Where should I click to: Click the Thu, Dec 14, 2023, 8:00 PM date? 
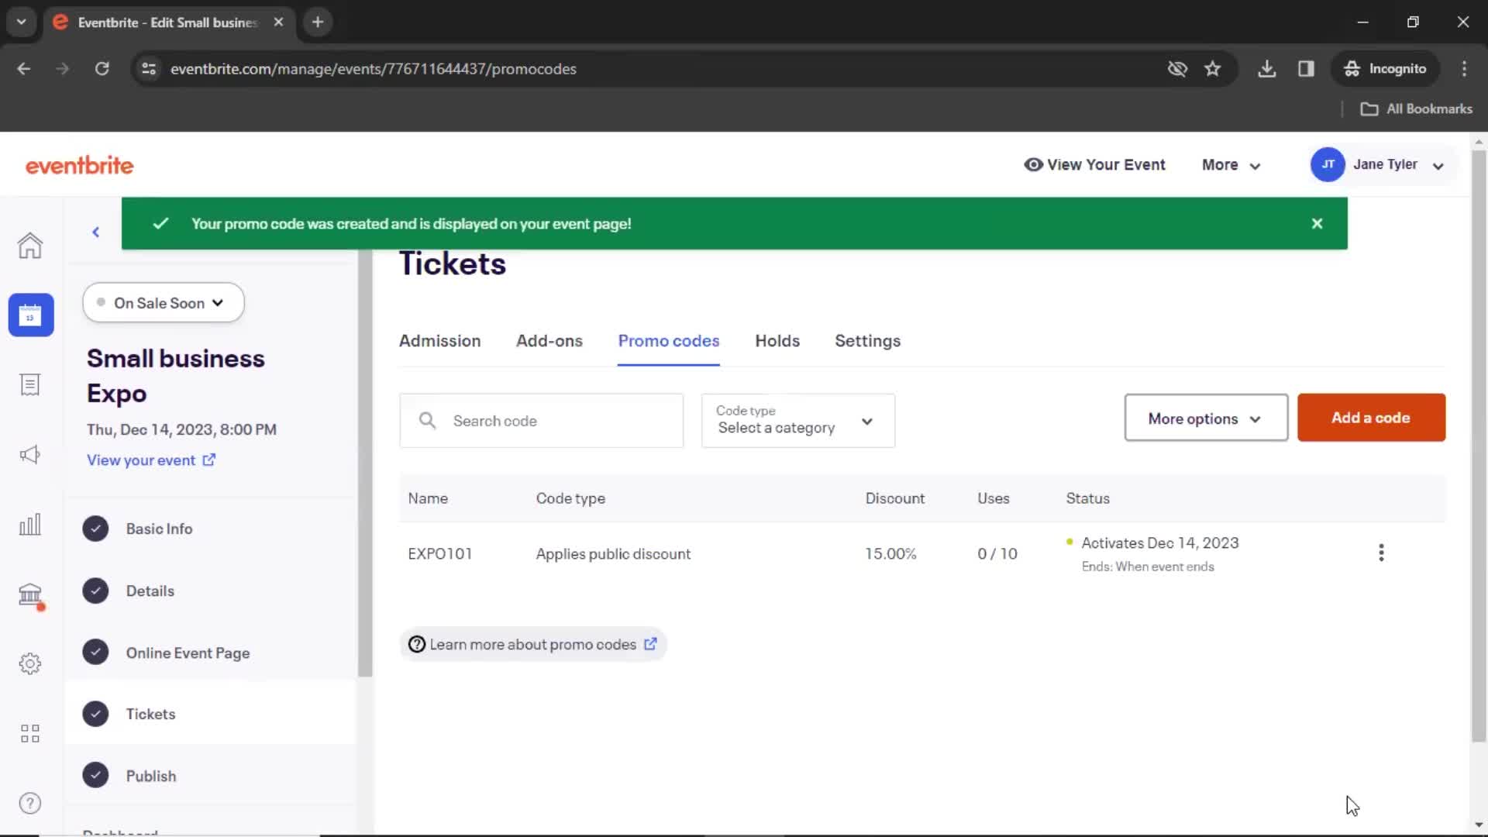(181, 429)
